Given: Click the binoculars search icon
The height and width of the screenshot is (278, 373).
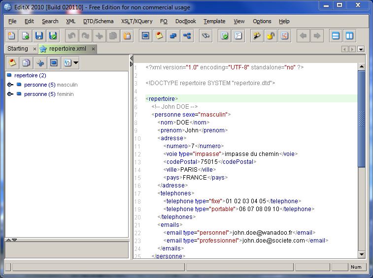Looking at the screenshot, I should point(205,36).
